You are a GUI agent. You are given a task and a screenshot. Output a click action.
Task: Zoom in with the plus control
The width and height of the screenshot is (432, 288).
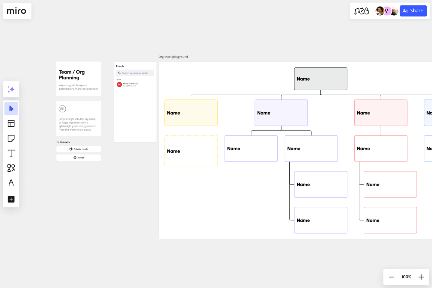[x=421, y=277]
